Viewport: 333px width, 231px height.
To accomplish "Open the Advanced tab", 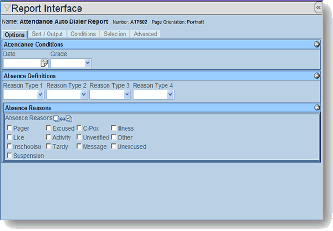I will click(145, 34).
